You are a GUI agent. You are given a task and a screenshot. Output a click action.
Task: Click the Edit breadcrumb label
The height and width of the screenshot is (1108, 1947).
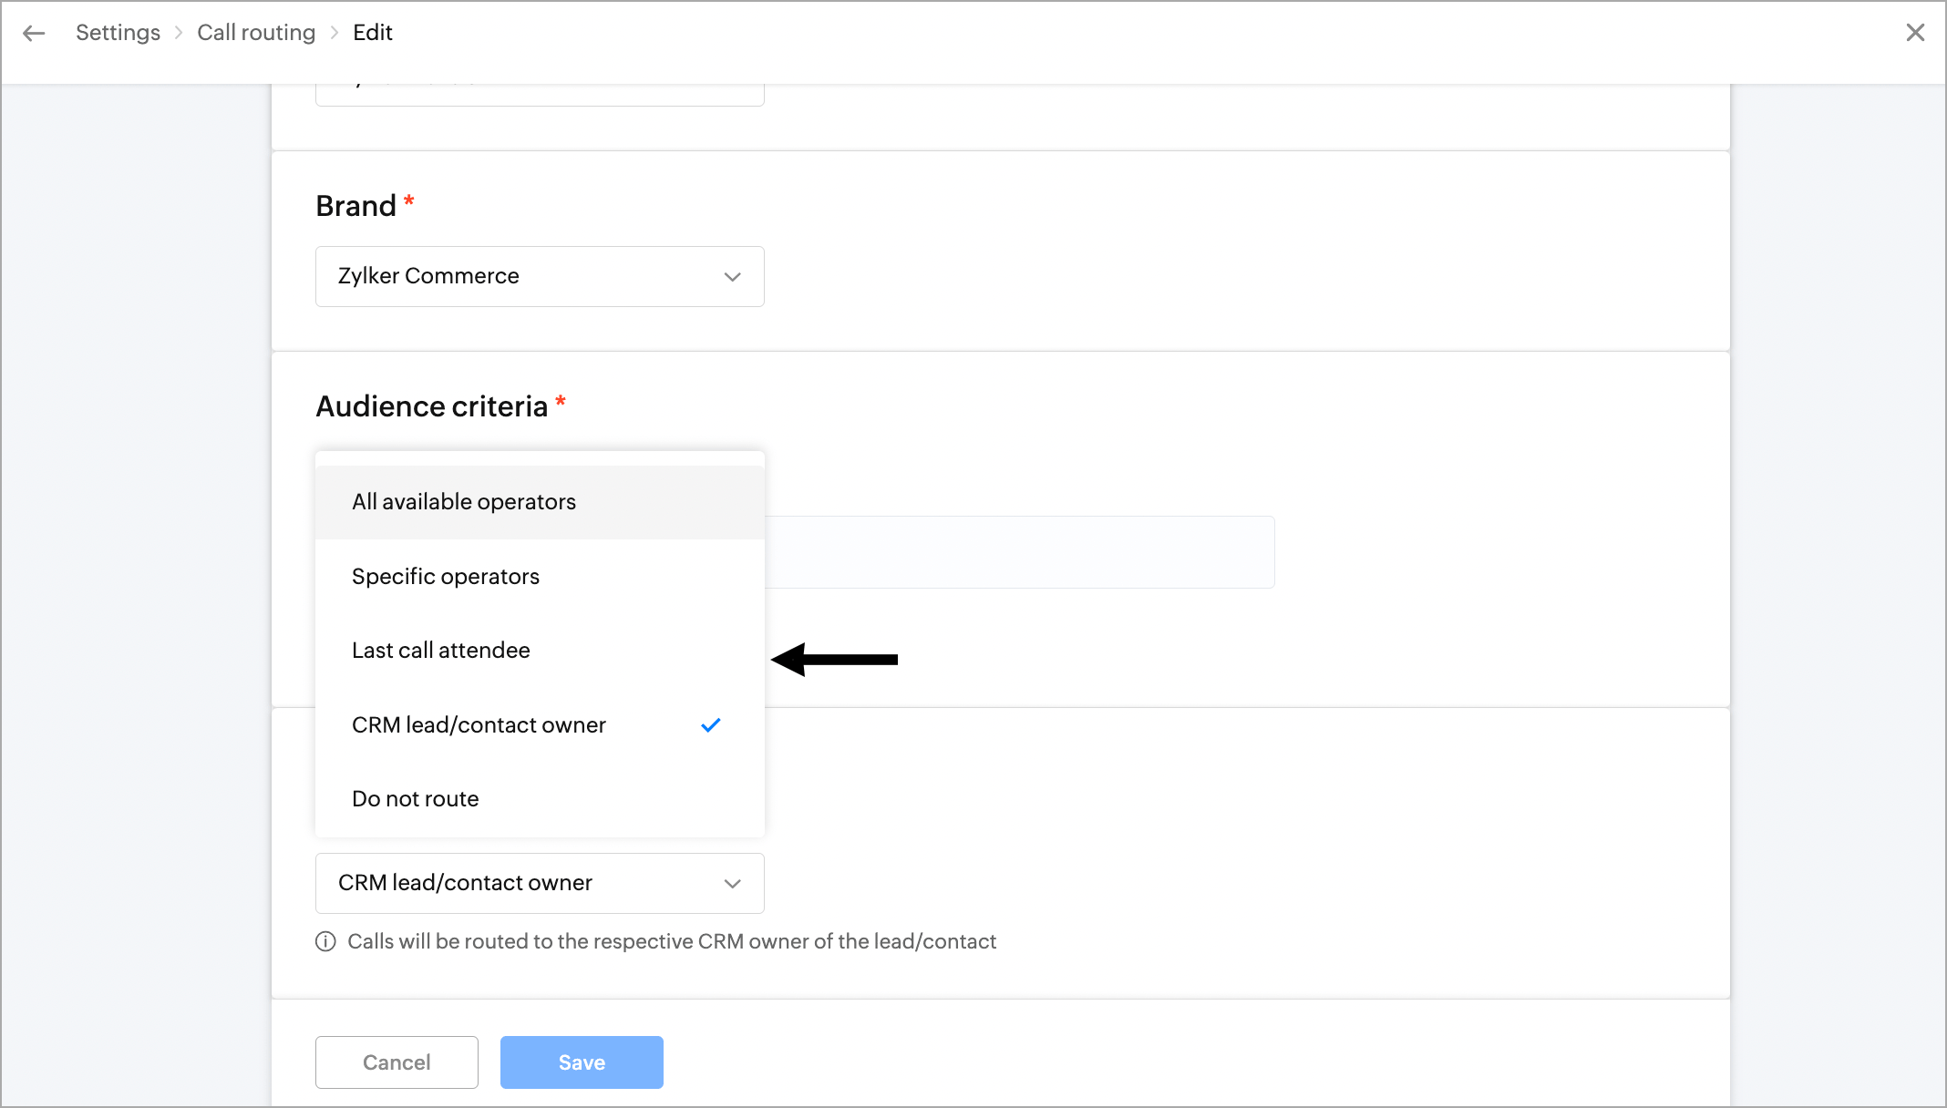tap(373, 33)
